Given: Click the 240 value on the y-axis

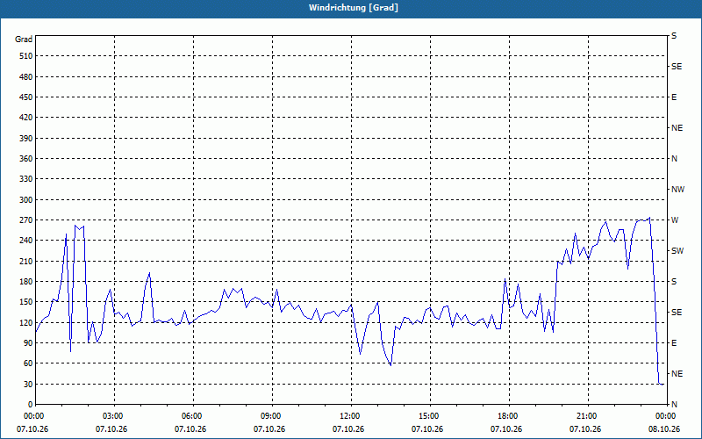Looking at the screenshot, I should (27, 241).
